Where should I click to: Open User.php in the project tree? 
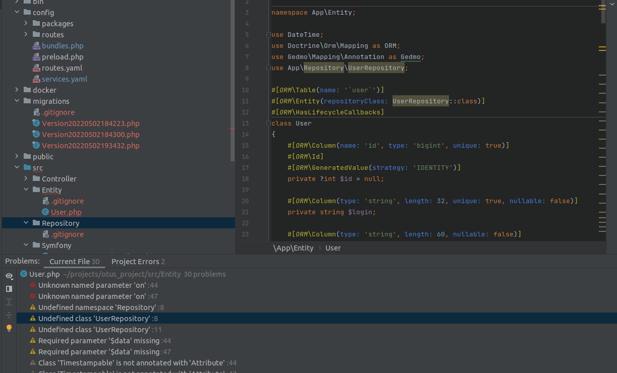[x=66, y=212]
